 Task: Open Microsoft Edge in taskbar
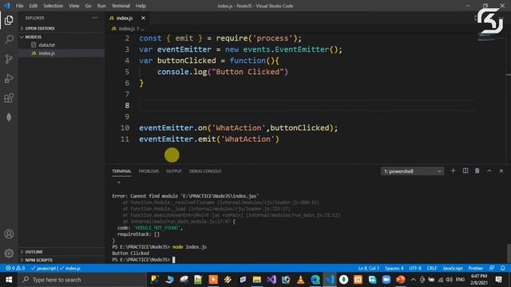point(315,280)
